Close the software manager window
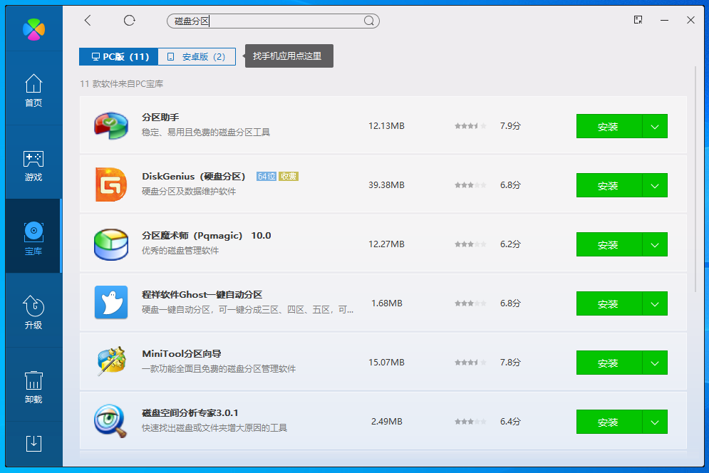Image resolution: width=709 pixels, height=473 pixels. [690, 20]
